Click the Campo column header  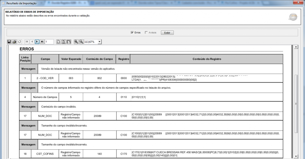pos(45,59)
